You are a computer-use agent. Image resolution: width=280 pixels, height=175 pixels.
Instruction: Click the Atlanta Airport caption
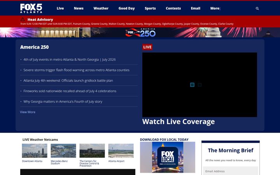(116, 161)
